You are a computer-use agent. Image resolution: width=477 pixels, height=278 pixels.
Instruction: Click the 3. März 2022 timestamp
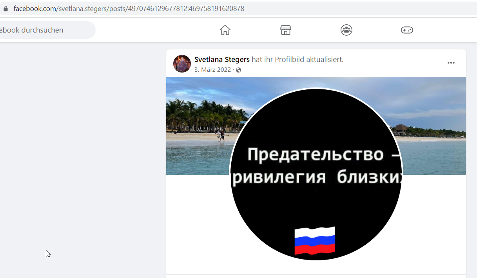tap(213, 70)
